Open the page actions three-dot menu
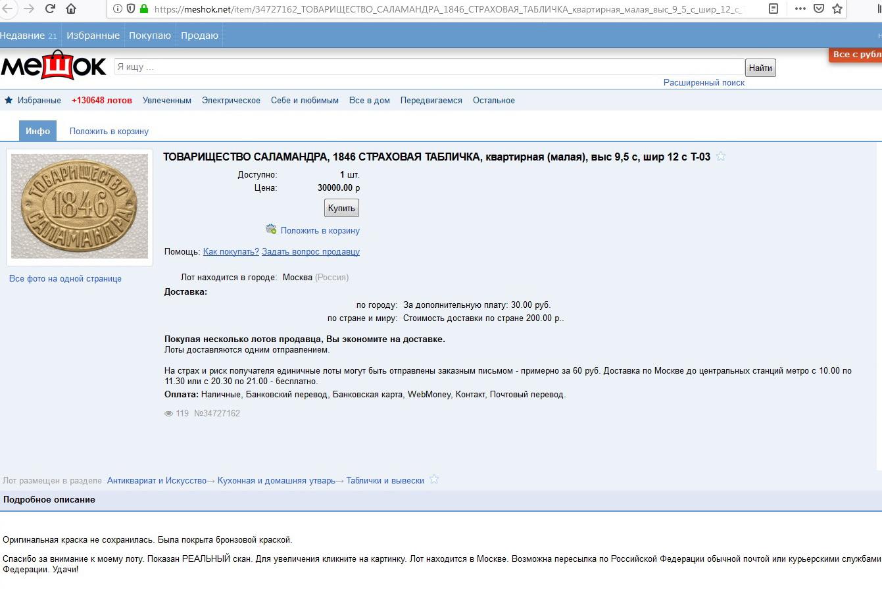 pyautogui.click(x=800, y=9)
